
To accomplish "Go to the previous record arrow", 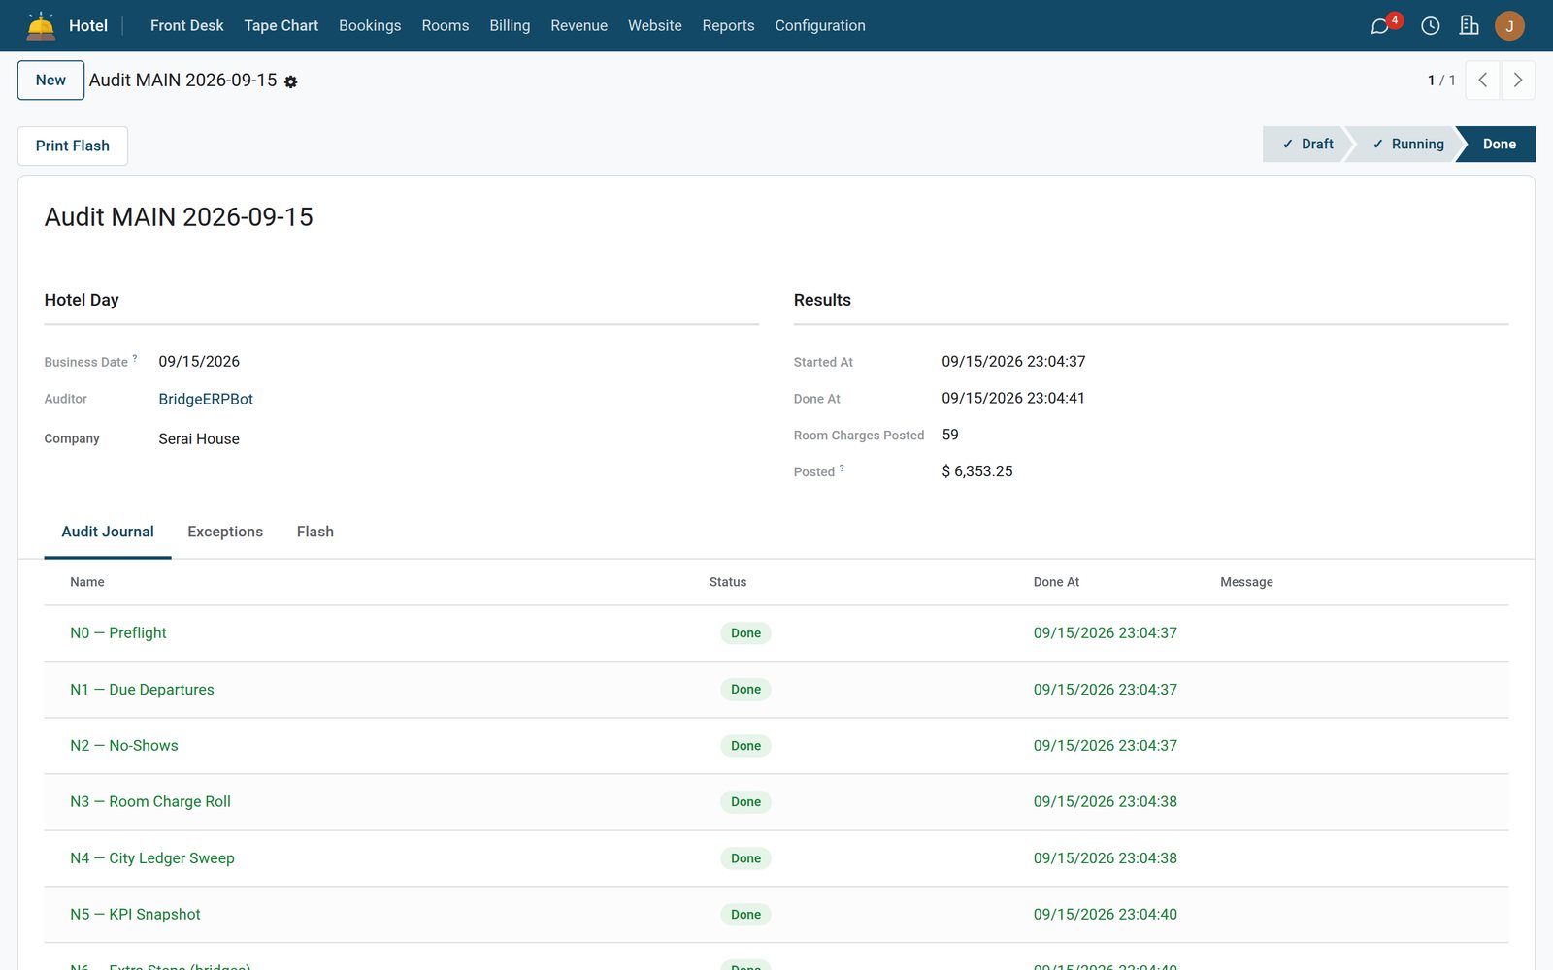I will coord(1482,81).
